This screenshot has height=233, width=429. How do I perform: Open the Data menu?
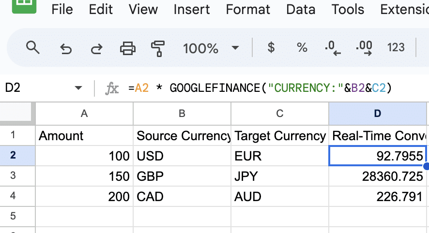(301, 10)
